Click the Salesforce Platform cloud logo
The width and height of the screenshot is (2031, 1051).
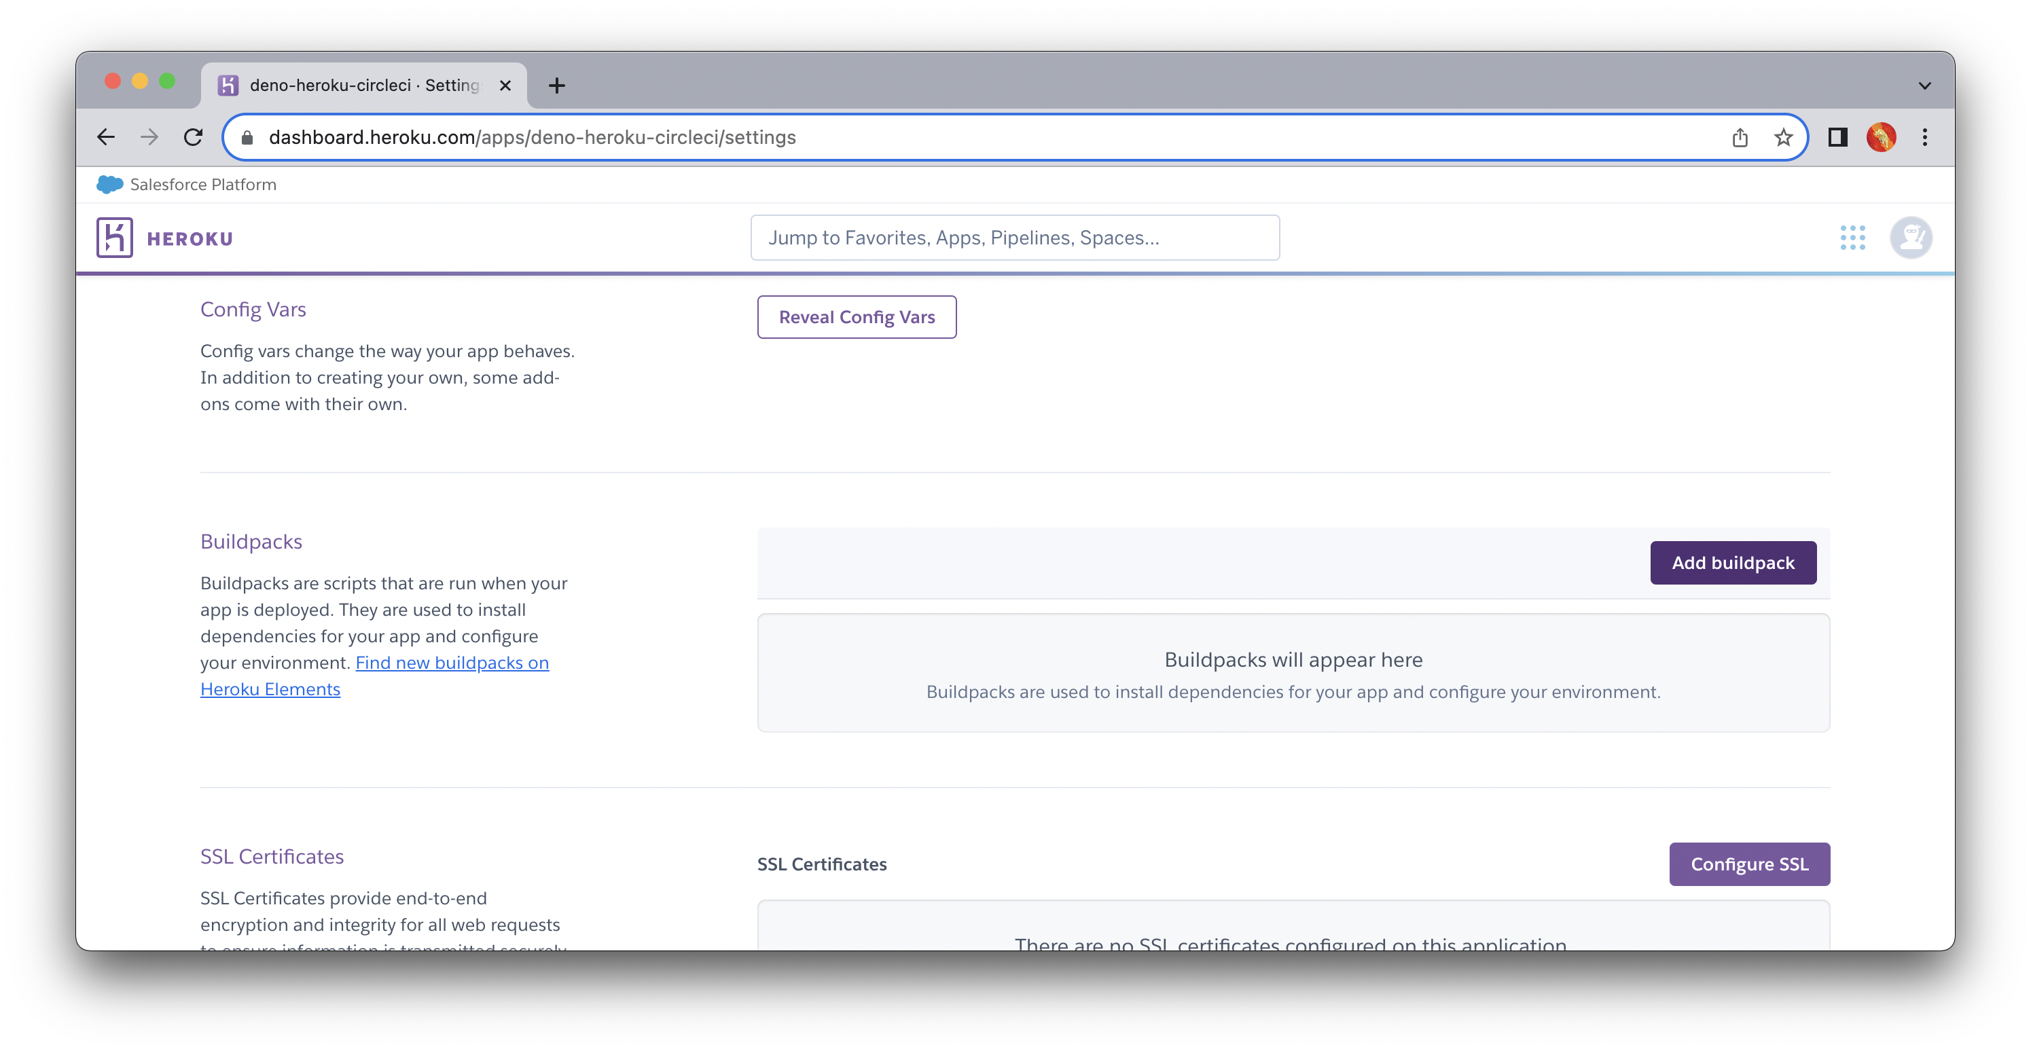109,185
